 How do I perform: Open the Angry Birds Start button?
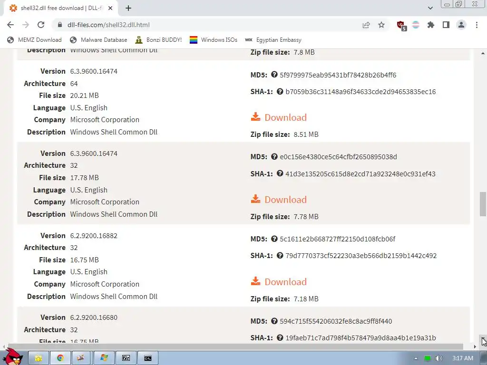[x=12, y=357]
